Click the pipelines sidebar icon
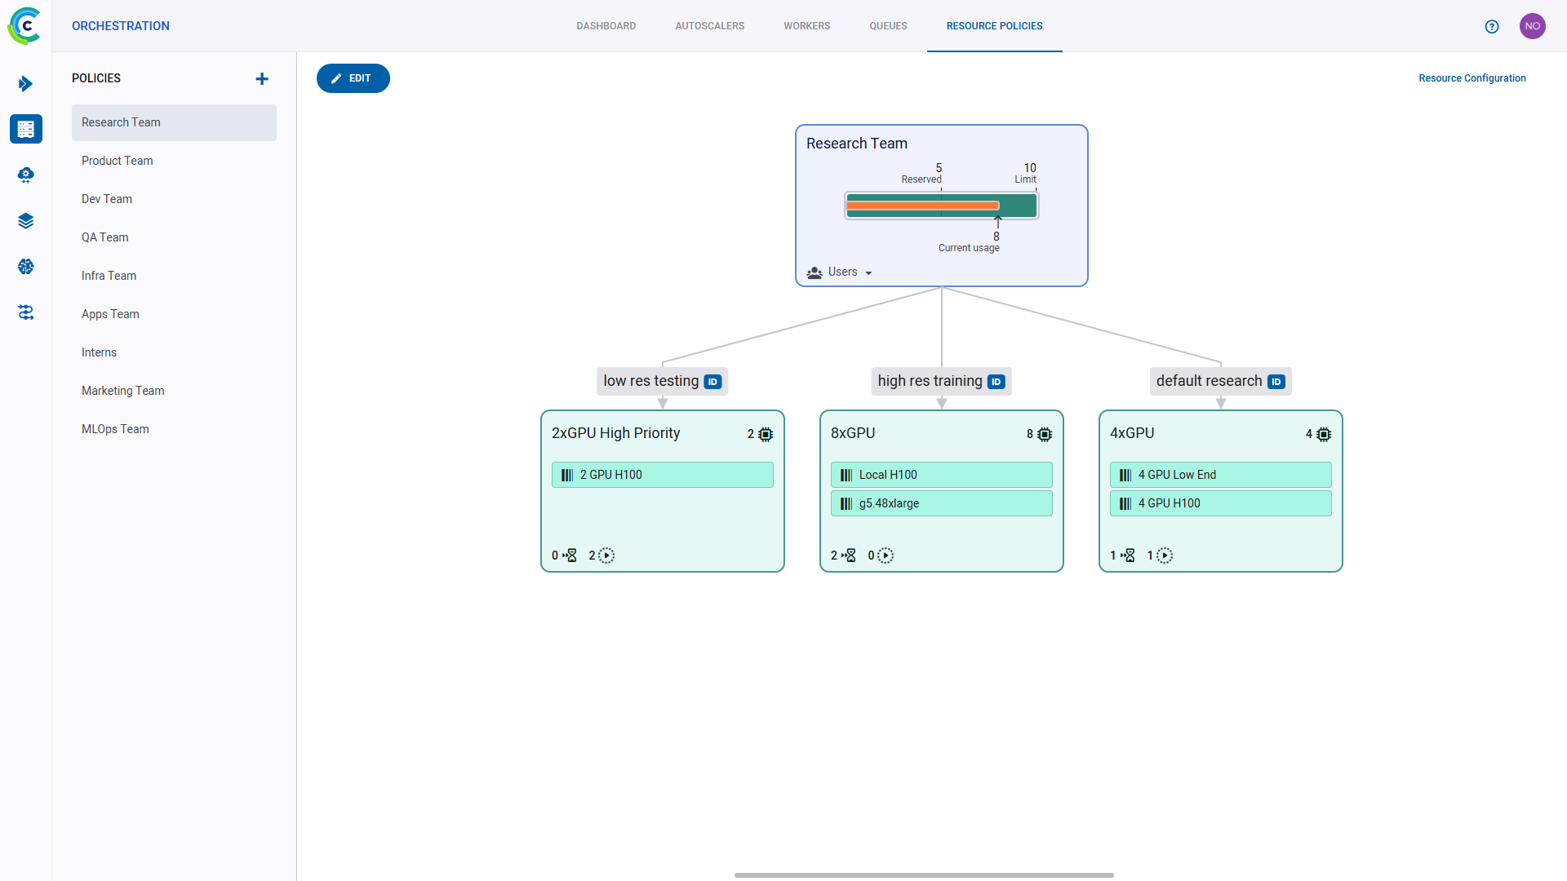 coord(26,312)
